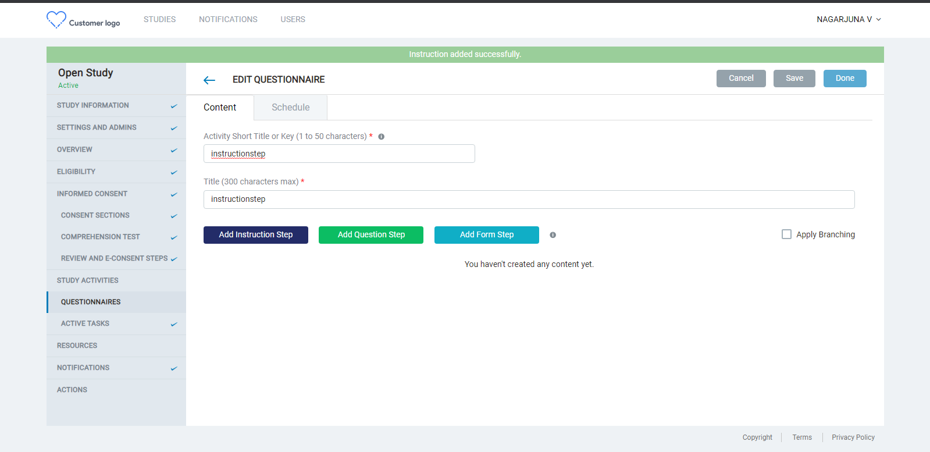The image size is (930, 452).
Task: Click checkmark icon on Notifications sidebar row
Action: pyautogui.click(x=174, y=368)
